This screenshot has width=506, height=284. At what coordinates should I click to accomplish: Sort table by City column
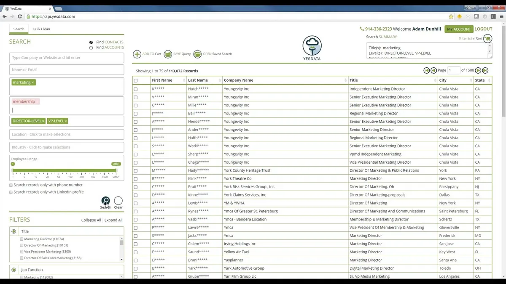455,80
